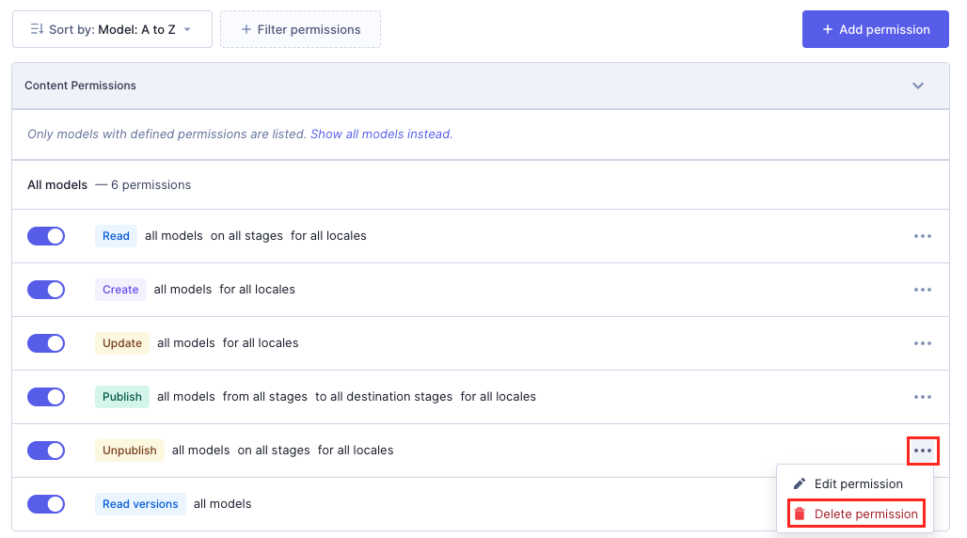
Task: Click the red trash icon in menu
Action: [x=800, y=514]
